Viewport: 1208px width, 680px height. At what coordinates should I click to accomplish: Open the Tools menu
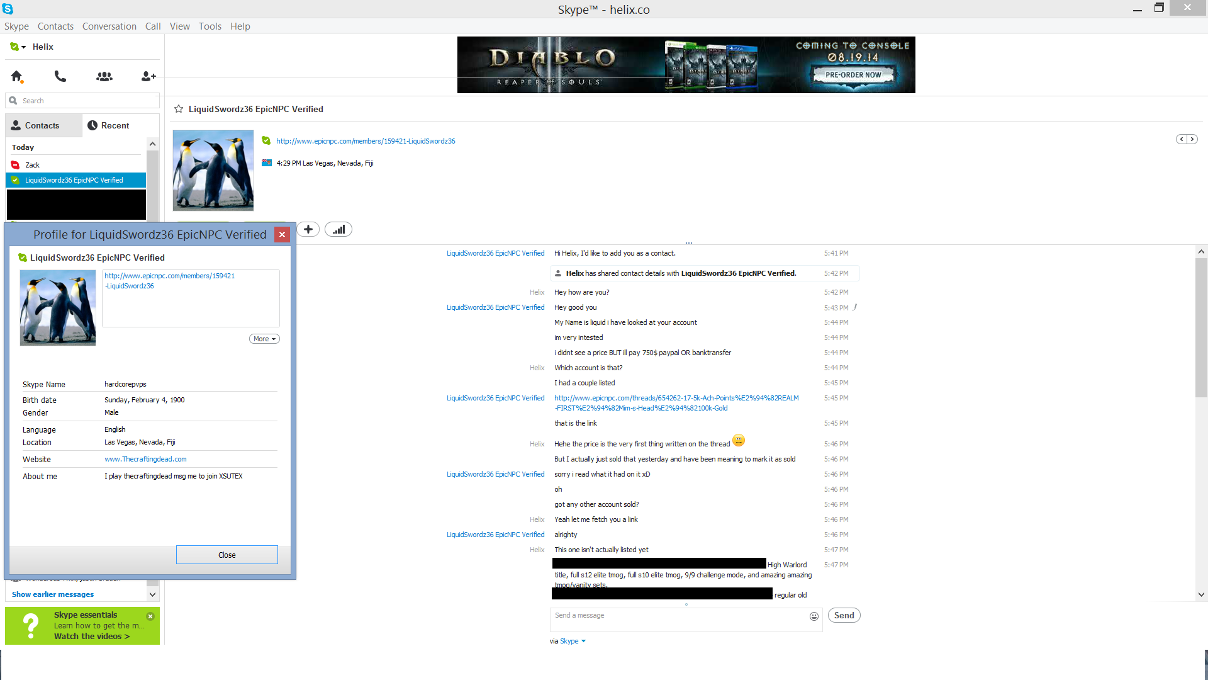tap(210, 26)
